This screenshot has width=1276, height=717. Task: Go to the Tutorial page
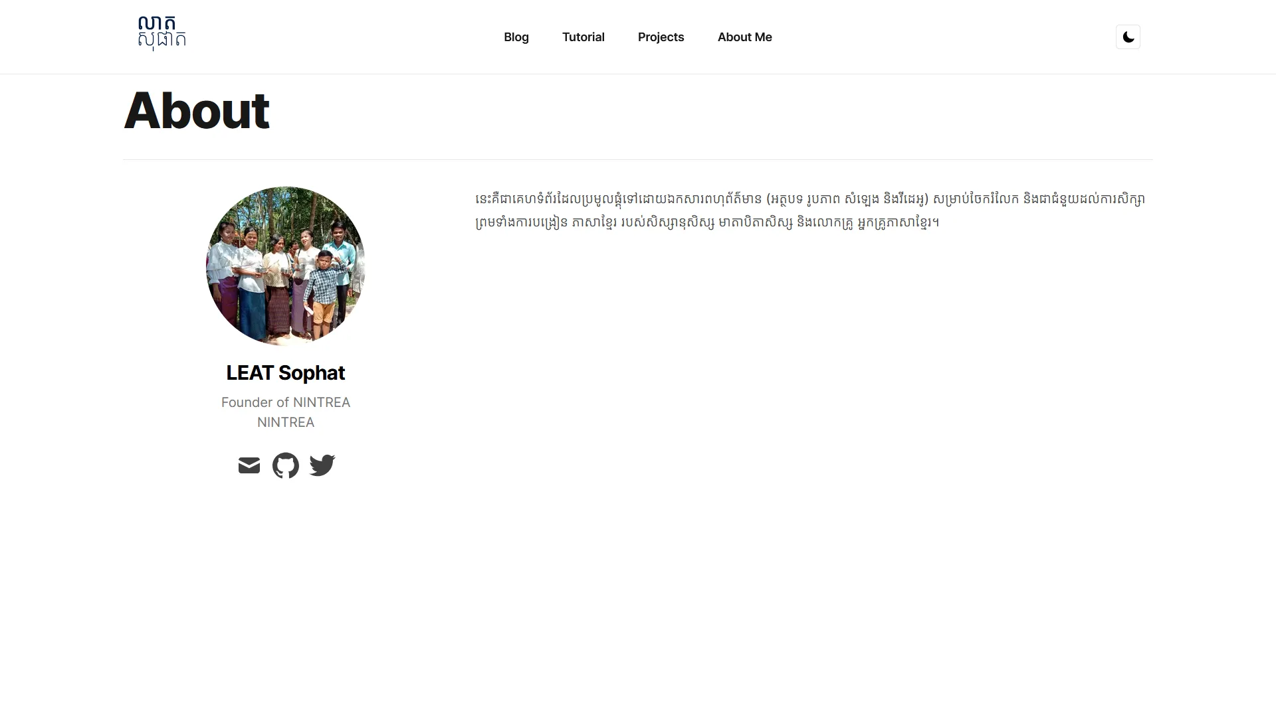tap(584, 37)
